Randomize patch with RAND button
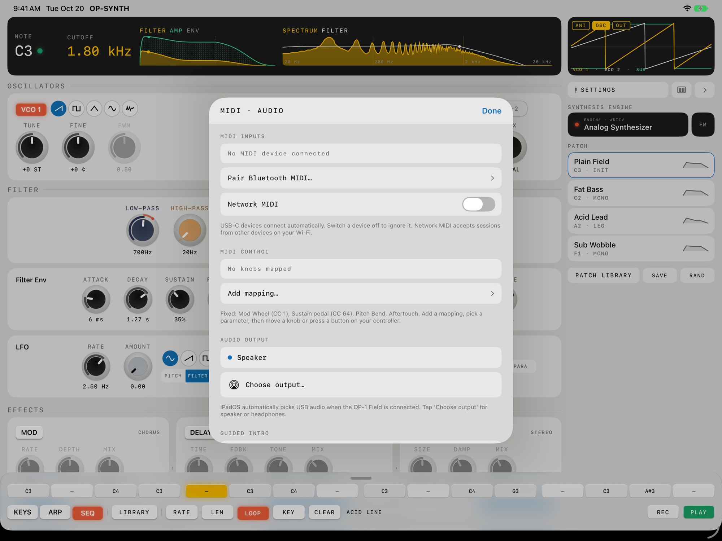This screenshot has height=541, width=722. [x=697, y=276]
